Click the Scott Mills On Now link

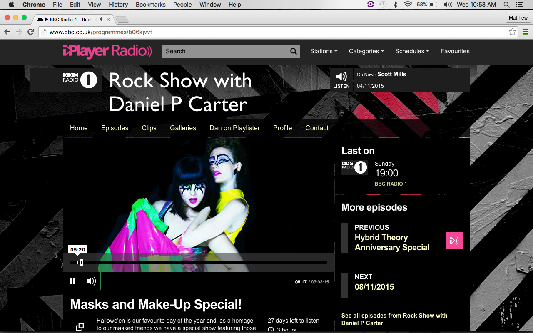pyautogui.click(x=391, y=74)
